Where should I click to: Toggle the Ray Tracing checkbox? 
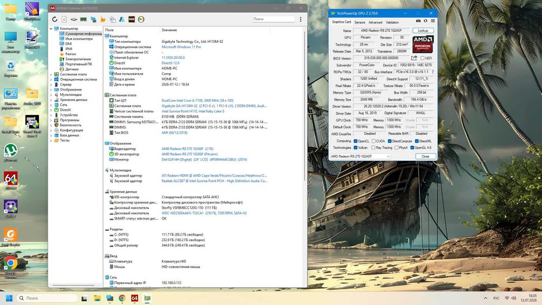[373, 147]
